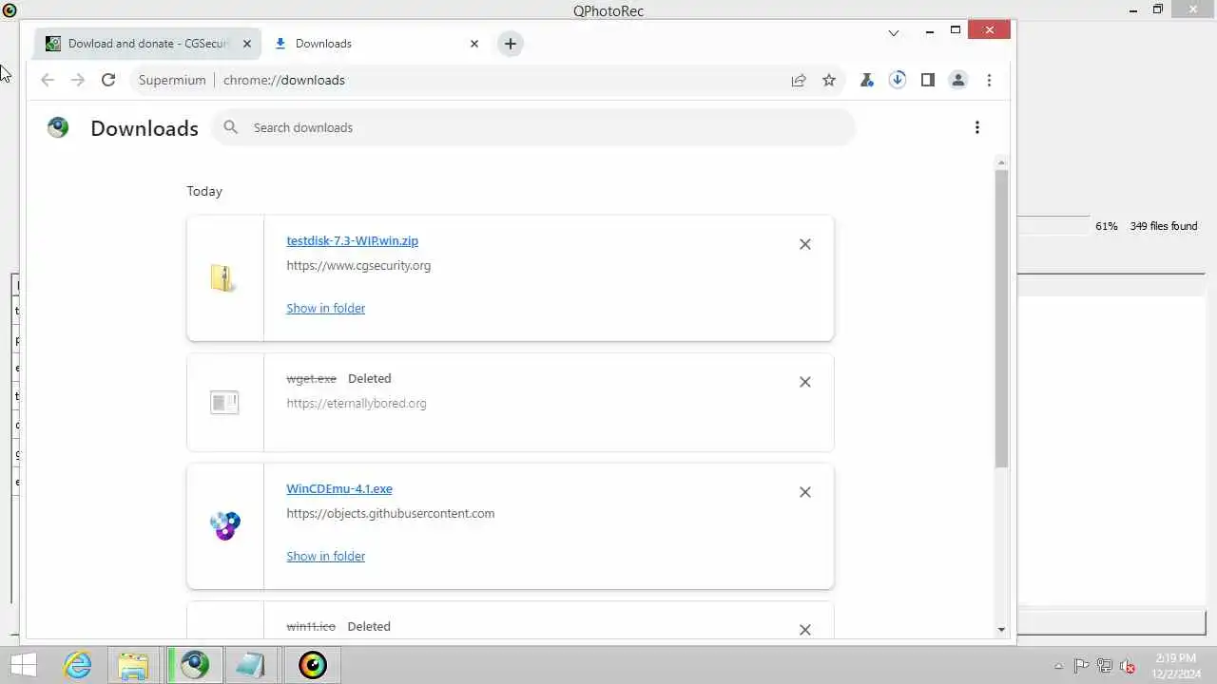Click QPhotoRec progress bar at 61%

1053,226
